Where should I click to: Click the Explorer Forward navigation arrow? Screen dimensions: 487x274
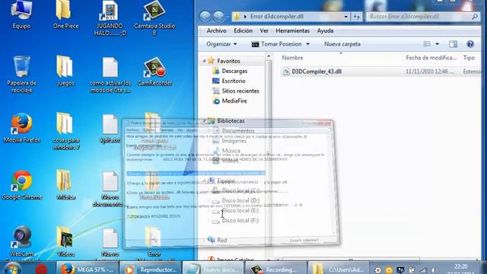[218, 17]
